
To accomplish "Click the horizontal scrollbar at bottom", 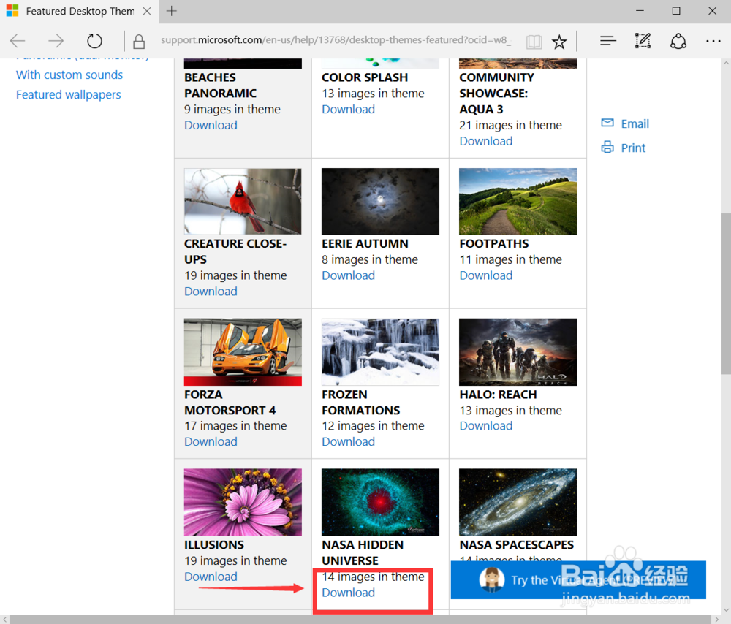I will pyautogui.click(x=359, y=620).
